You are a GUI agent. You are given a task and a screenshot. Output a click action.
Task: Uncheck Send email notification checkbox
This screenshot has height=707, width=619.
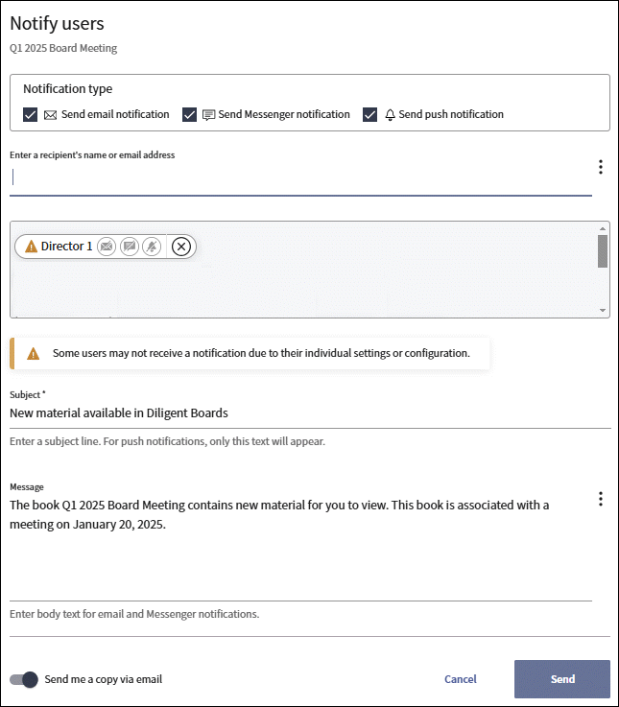(x=30, y=115)
